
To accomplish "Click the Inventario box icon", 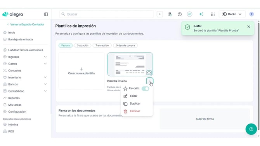I will tap(5, 77).
